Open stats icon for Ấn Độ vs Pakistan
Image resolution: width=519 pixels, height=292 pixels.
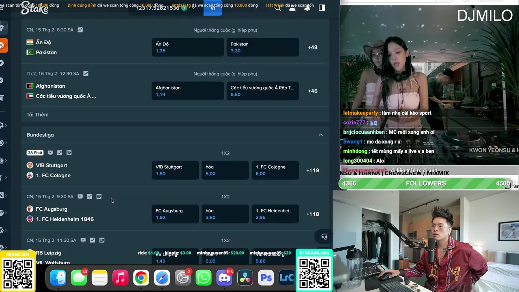coord(80,30)
